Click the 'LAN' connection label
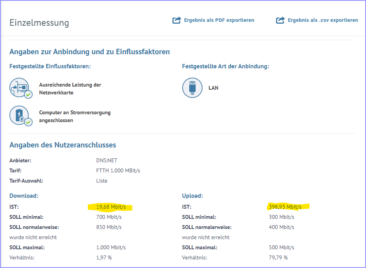 click(x=213, y=88)
